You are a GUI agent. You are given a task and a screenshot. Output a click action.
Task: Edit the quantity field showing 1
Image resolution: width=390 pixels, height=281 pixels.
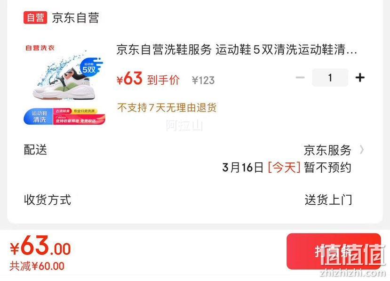click(x=330, y=78)
